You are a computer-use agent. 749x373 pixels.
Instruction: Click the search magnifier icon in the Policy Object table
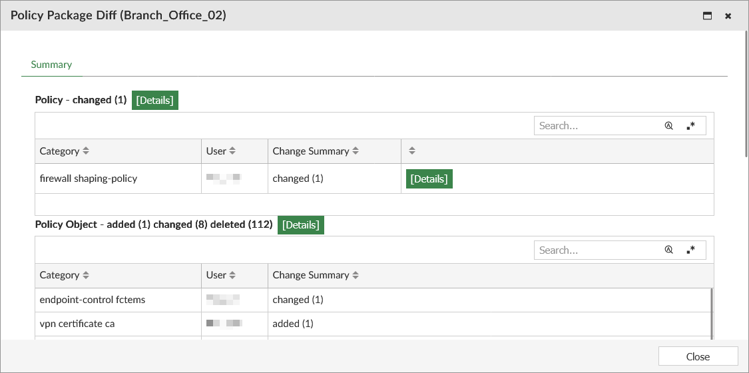click(668, 250)
